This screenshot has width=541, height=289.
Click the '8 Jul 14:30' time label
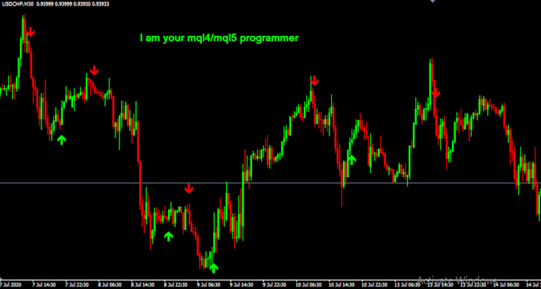click(x=143, y=285)
